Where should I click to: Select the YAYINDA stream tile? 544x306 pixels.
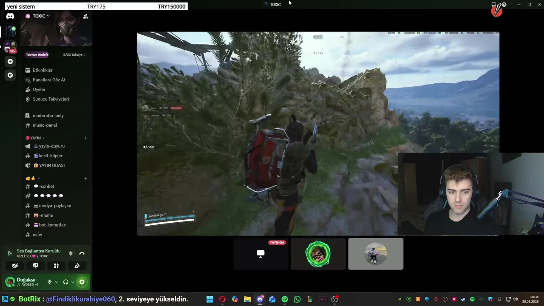click(x=261, y=254)
